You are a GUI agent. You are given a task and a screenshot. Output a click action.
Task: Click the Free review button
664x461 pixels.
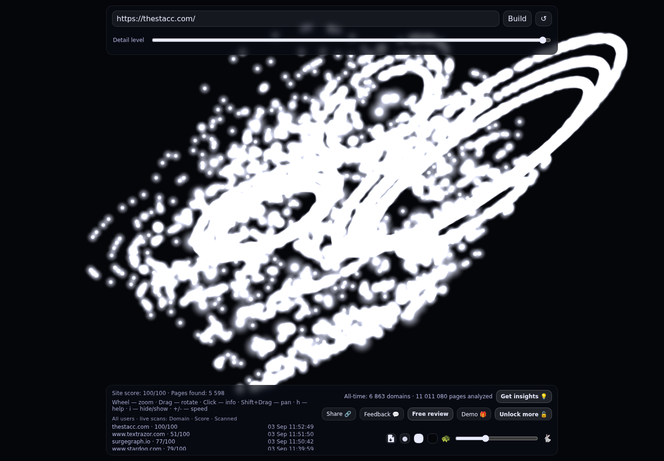coord(430,414)
